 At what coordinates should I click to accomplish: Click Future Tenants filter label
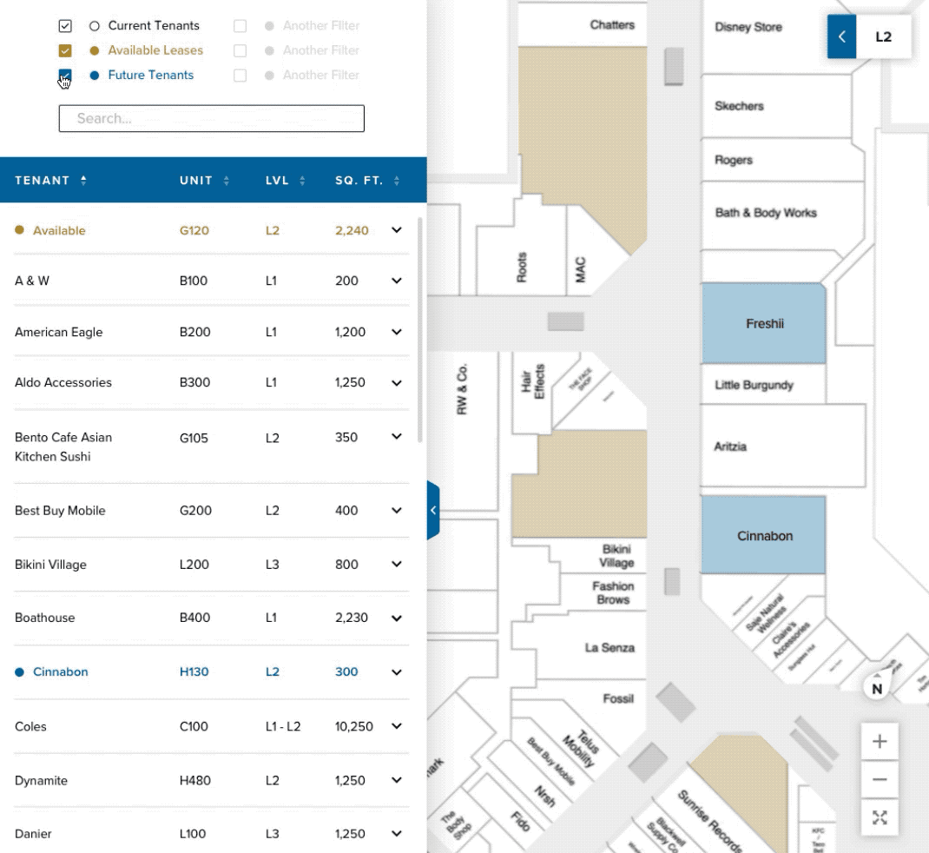tap(150, 76)
